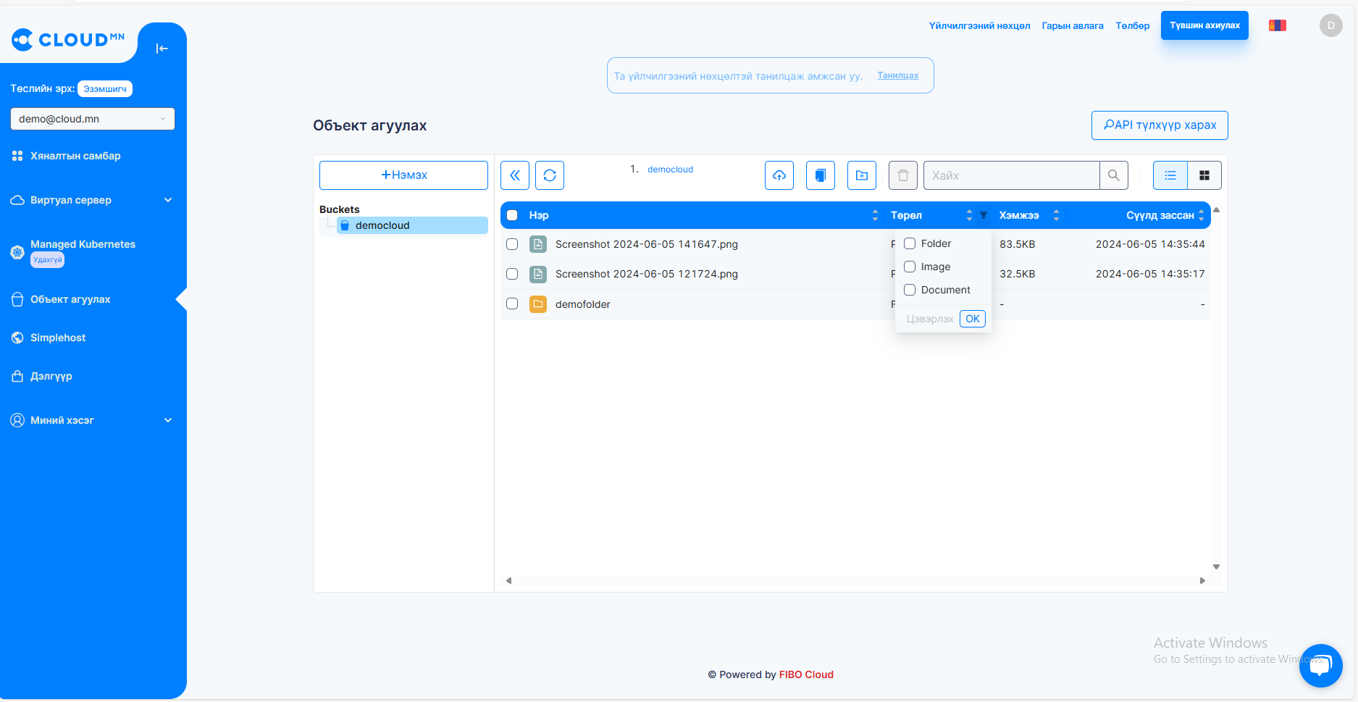Click the horizontal scrollbar right arrow
The width and height of the screenshot is (1358, 702).
pos(1202,580)
